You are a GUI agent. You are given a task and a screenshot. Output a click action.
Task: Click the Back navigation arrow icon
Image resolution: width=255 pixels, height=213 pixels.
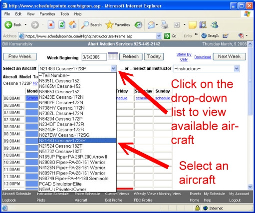coord(8,25)
